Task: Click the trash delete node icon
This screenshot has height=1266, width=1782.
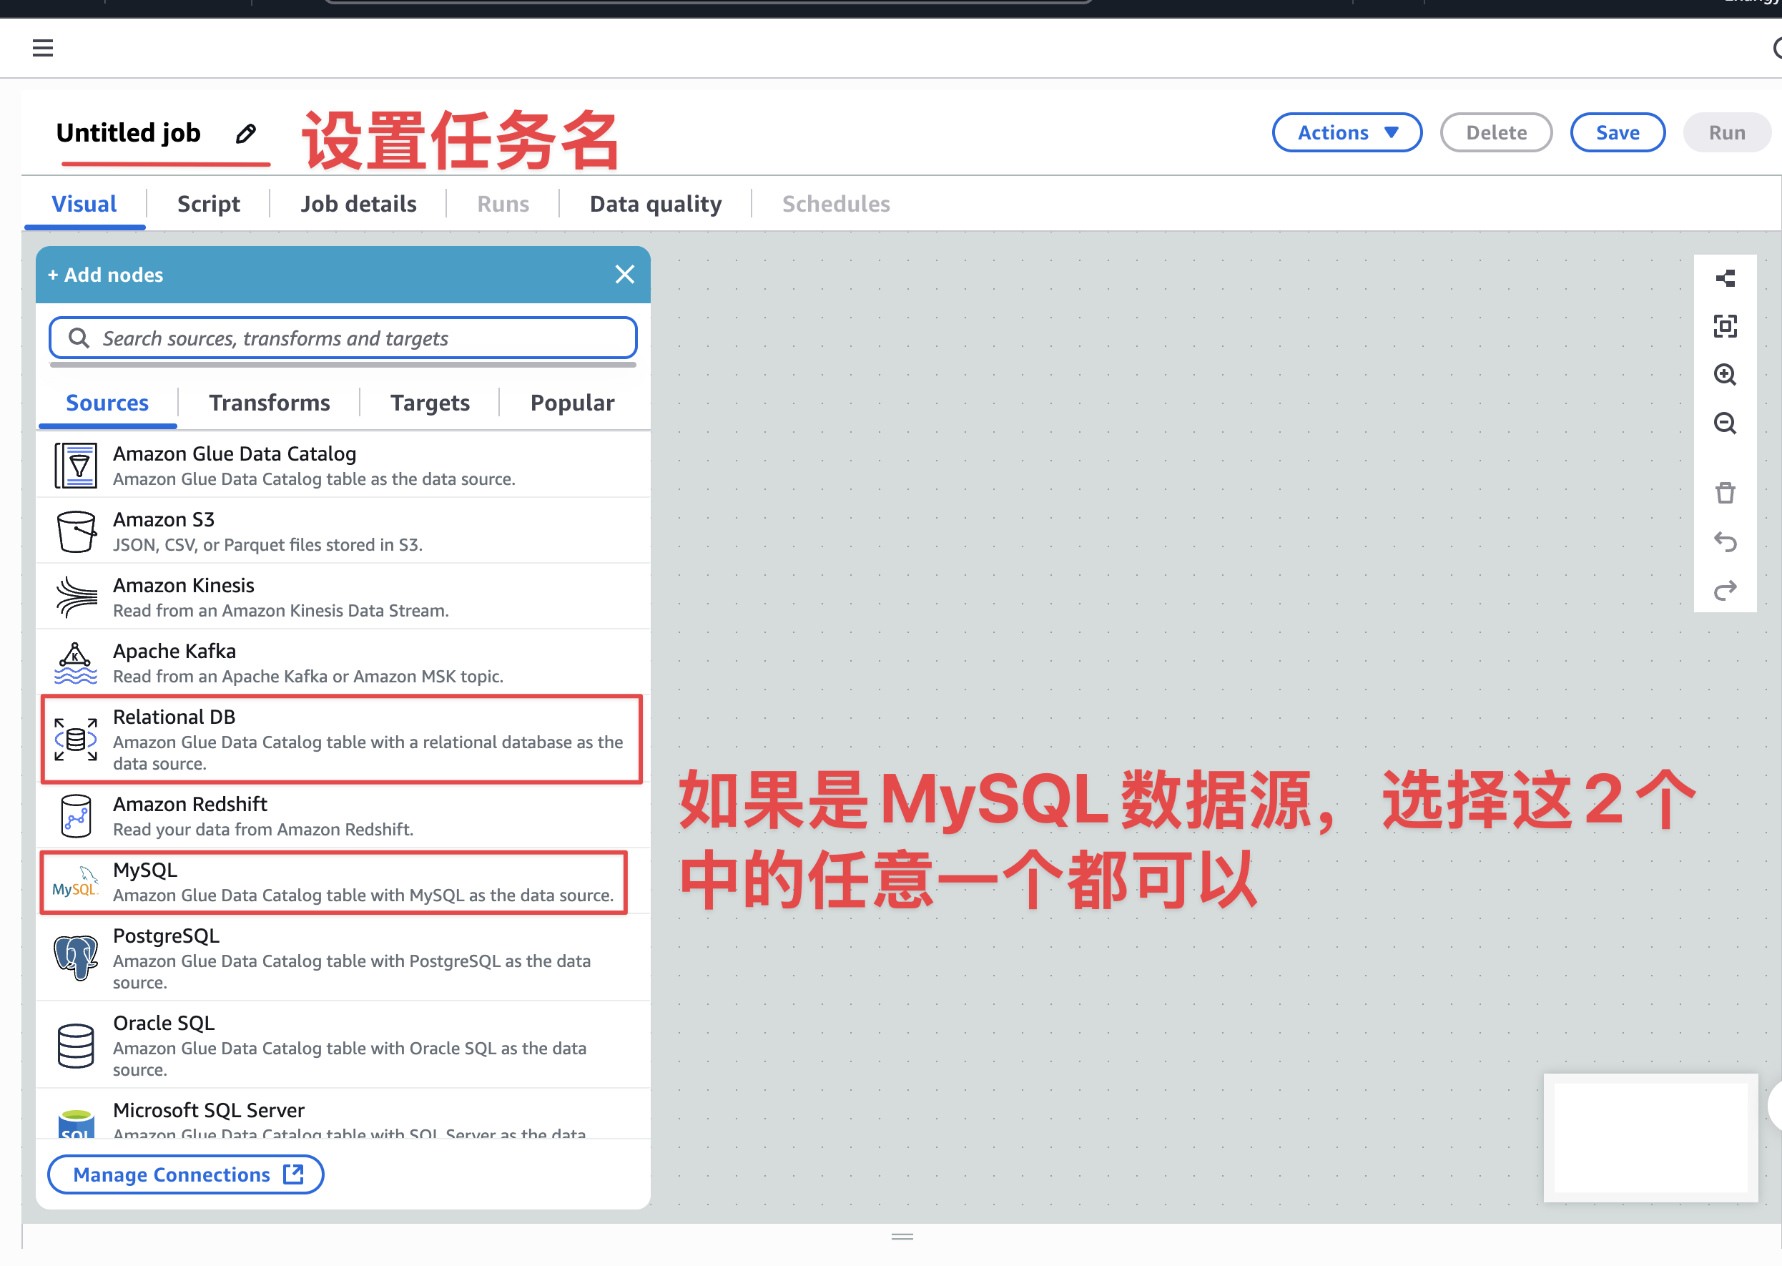Action: tap(1724, 493)
